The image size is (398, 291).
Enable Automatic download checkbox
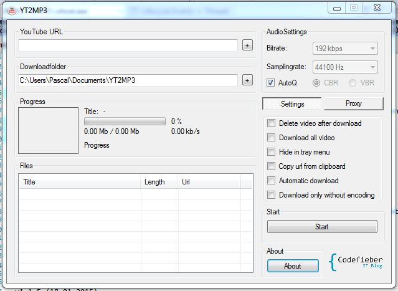pos(271,181)
